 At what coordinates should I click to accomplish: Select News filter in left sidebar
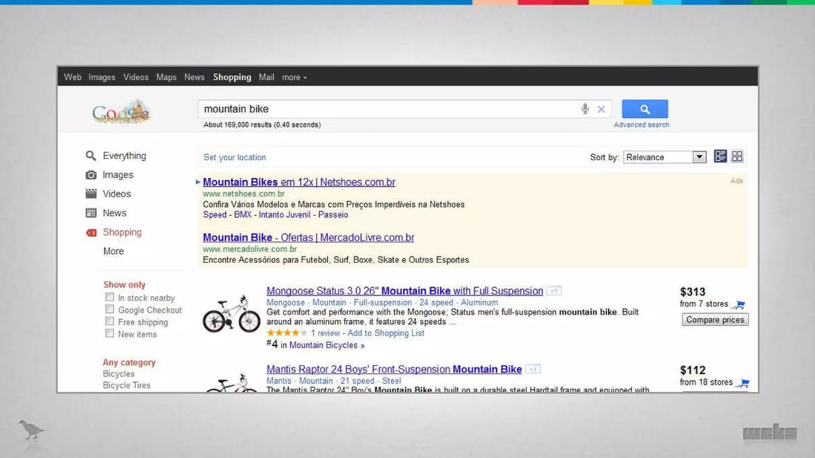(x=114, y=213)
